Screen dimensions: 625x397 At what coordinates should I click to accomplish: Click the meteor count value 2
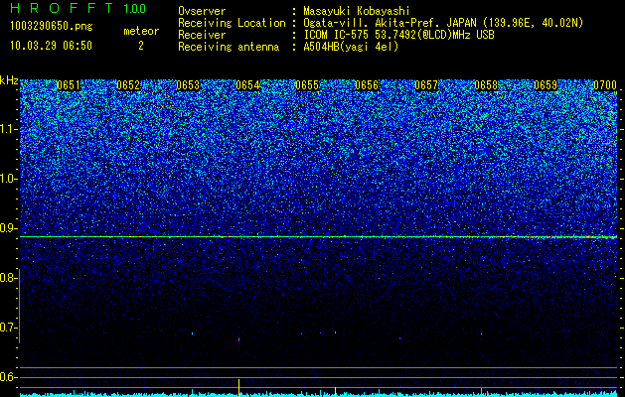tap(141, 46)
